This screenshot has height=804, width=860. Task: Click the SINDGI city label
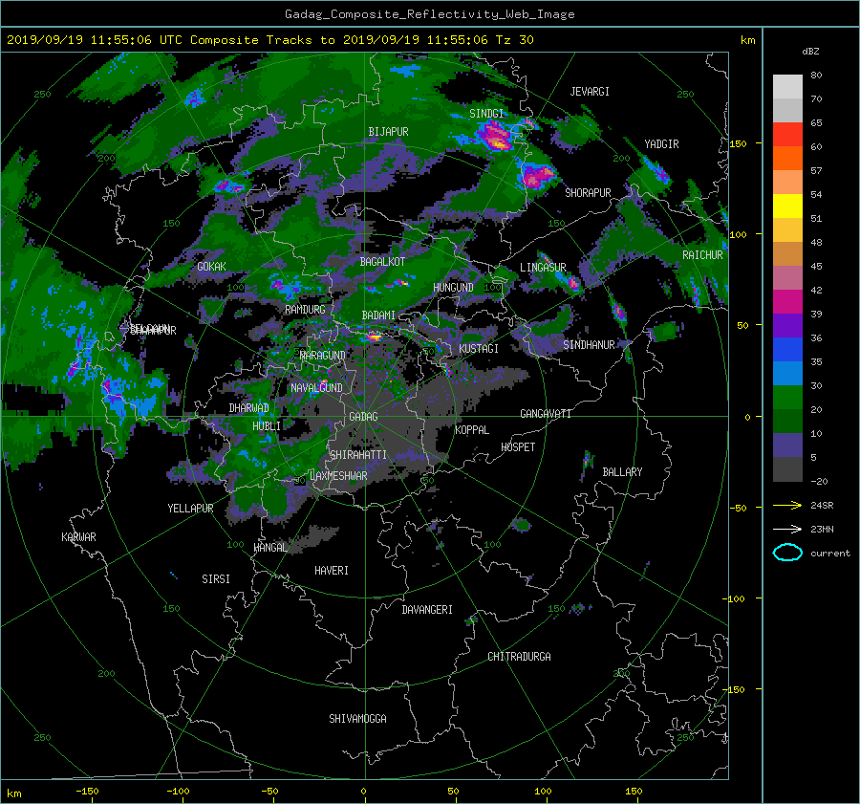point(486,114)
